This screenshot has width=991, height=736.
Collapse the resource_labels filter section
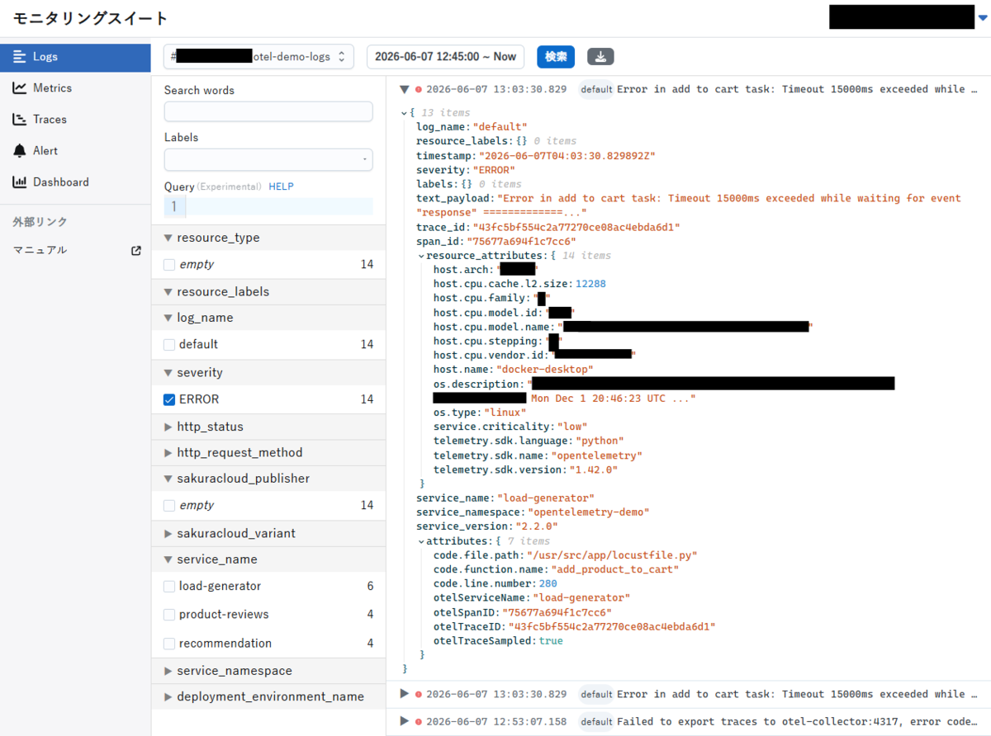[268, 292]
